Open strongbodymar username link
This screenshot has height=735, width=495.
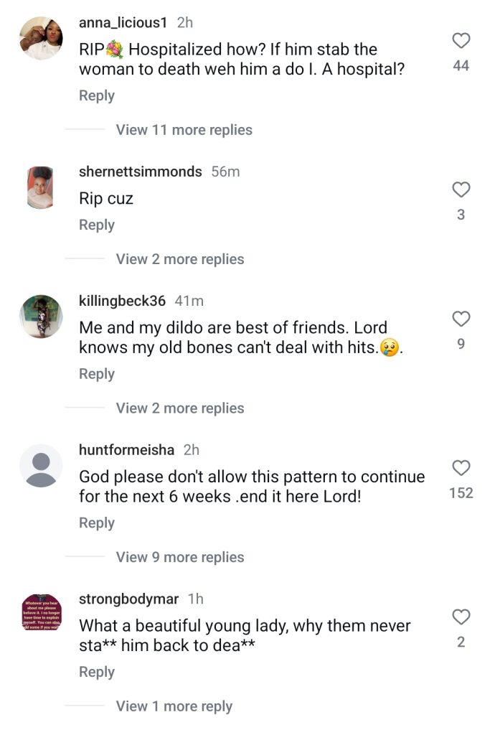pos(128,599)
